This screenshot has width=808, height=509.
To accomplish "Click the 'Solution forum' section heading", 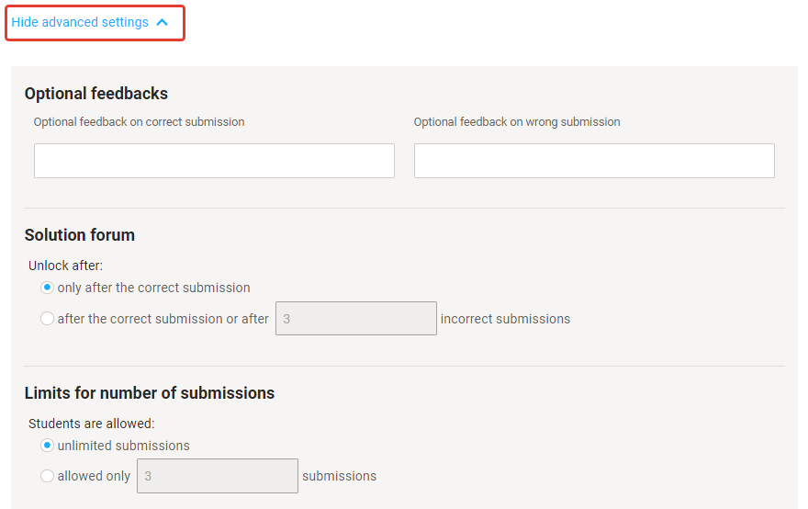I will pyautogui.click(x=80, y=235).
